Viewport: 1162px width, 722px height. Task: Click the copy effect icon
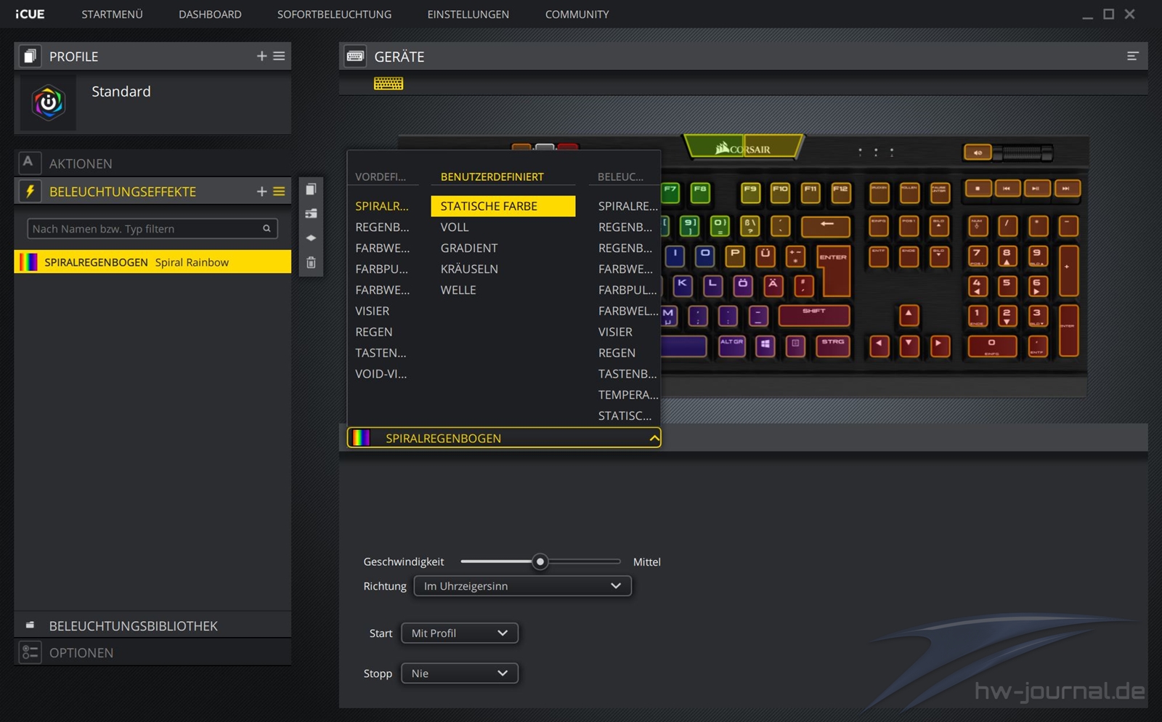tap(311, 189)
